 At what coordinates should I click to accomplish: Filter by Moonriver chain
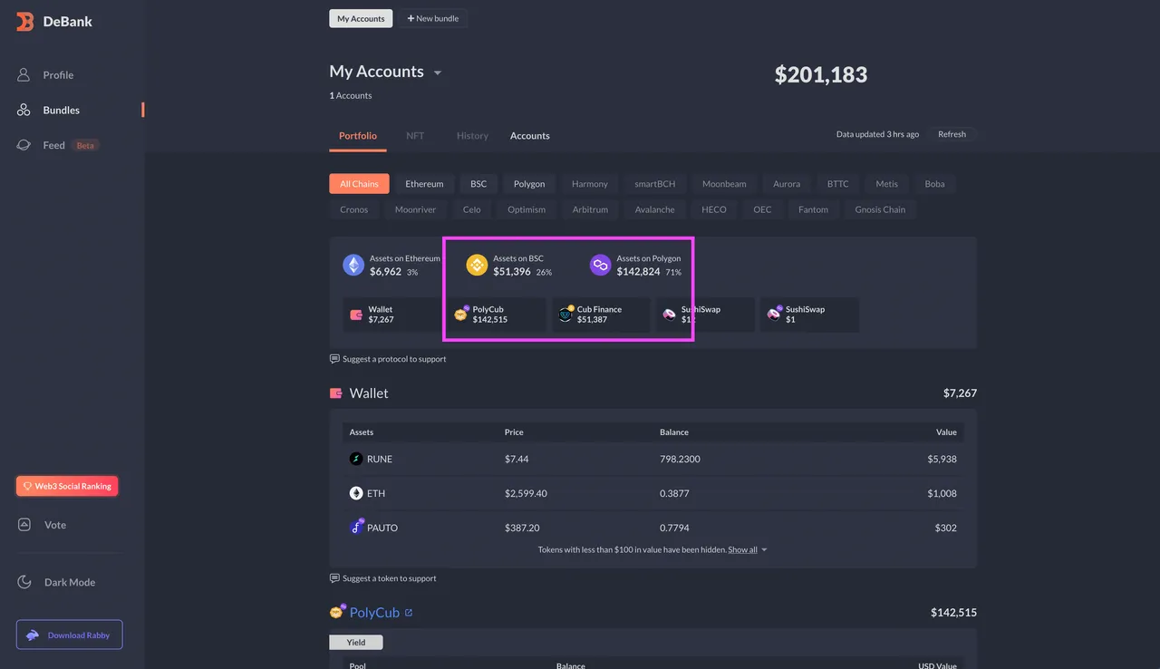click(x=415, y=209)
